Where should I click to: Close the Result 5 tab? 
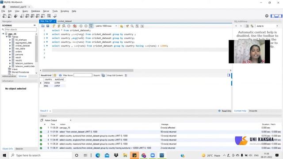coord(50,111)
